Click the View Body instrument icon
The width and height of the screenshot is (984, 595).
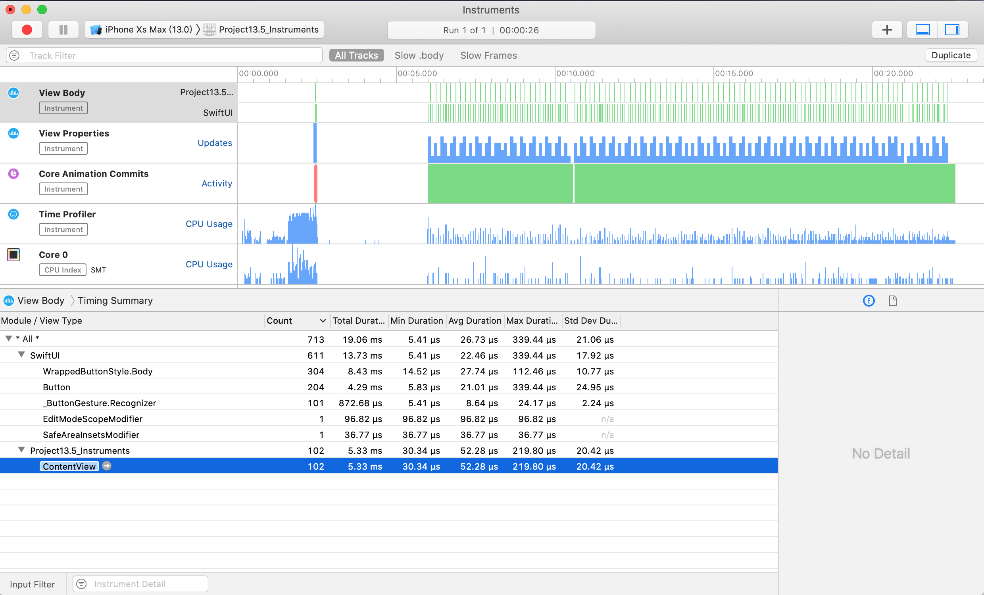point(13,93)
